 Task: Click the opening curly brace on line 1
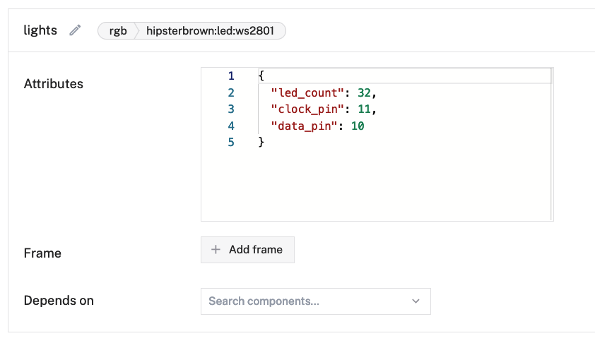coord(261,76)
